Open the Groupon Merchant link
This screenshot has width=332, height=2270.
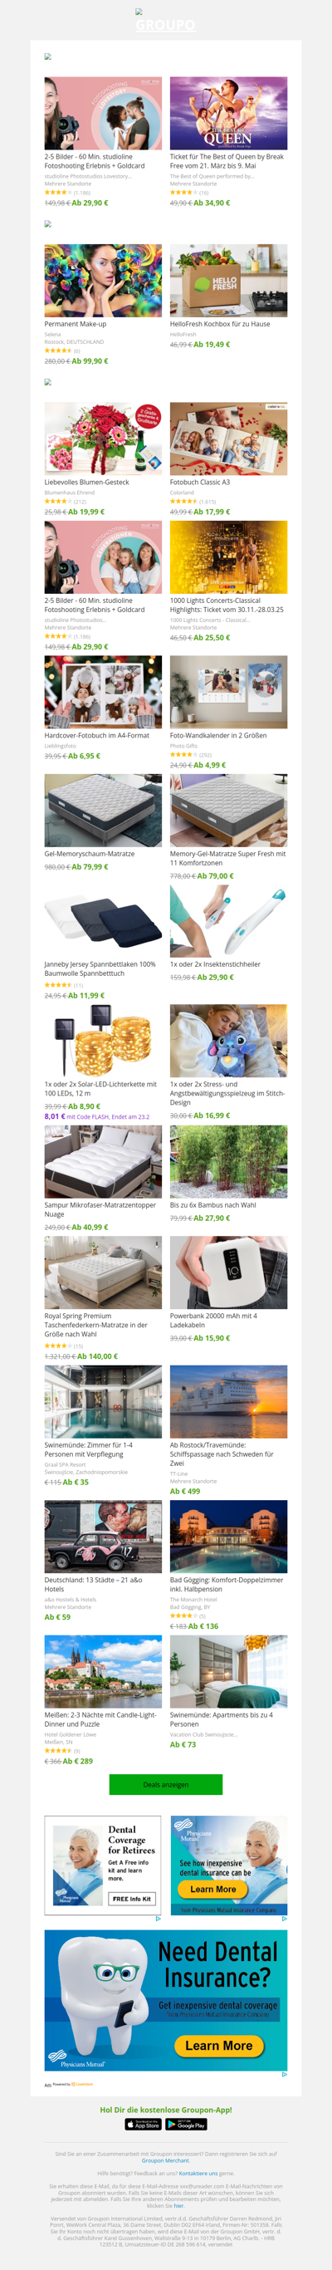coord(165,2160)
